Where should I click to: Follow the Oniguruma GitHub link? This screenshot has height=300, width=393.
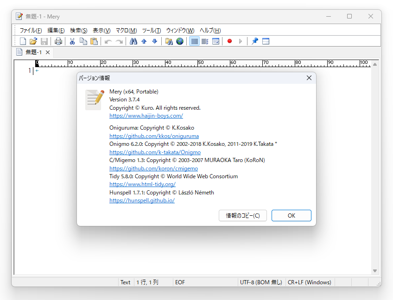click(x=154, y=136)
